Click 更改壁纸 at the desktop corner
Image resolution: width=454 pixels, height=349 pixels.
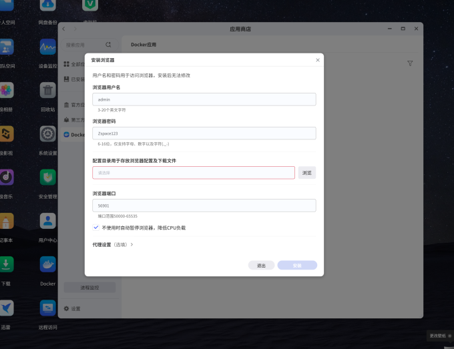pos(437,336)
